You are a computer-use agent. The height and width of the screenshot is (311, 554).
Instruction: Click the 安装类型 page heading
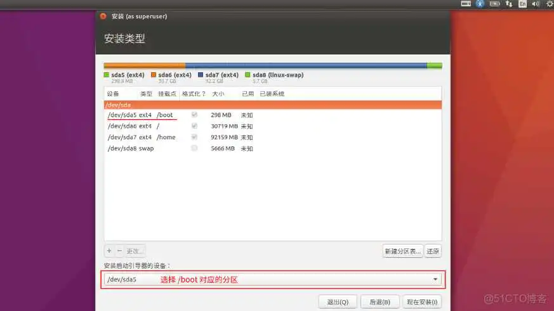[x=124, y=39]
